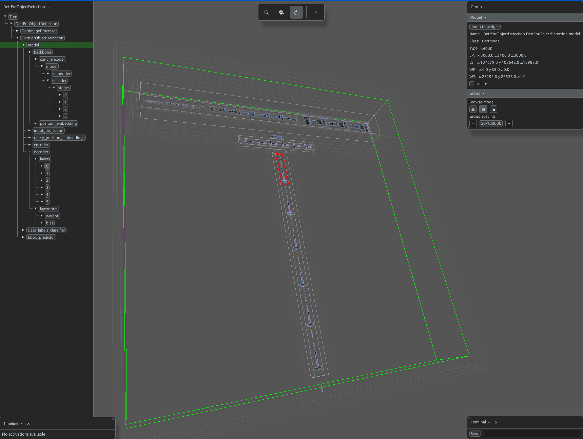Click the 'No activations available.' message
583x439 pixels.
[x=24, y=434]
